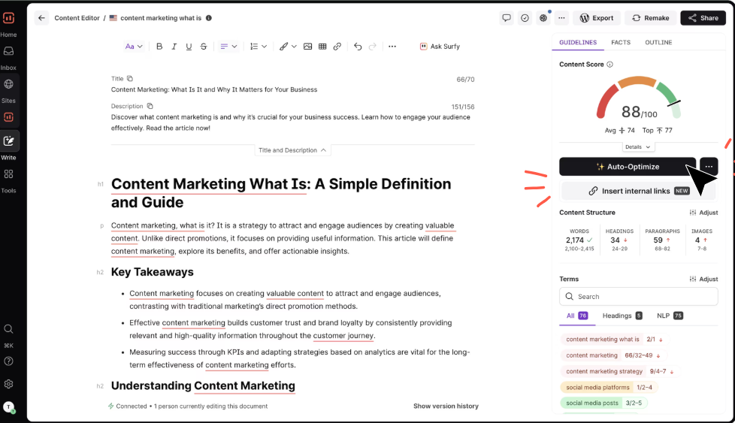Undo the last edit
Screen dimensions: 735x423
[x=358, y=47]
